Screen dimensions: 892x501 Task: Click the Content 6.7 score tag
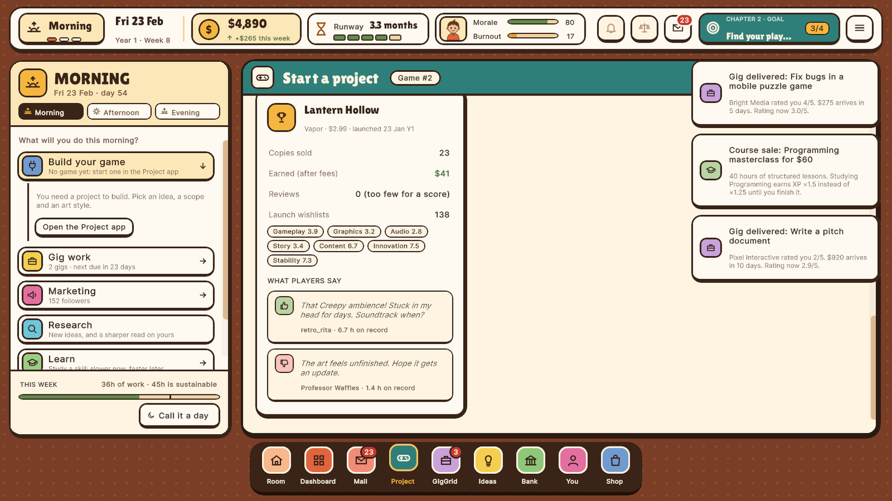(x=338, y=246)
